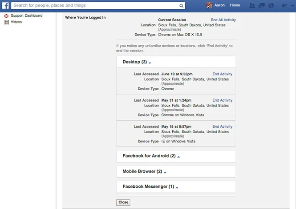Expand Facebook Messenger (1) section

point(176,187)
